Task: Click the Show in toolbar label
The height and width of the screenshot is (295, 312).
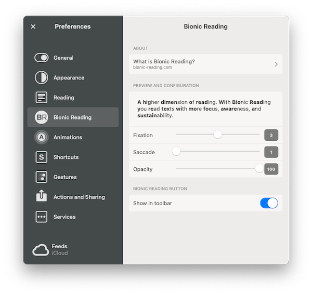Action: 152,203
